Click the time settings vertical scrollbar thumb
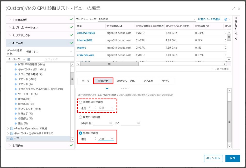Viewport: 246px width, 168px height. tap(229, 122)
